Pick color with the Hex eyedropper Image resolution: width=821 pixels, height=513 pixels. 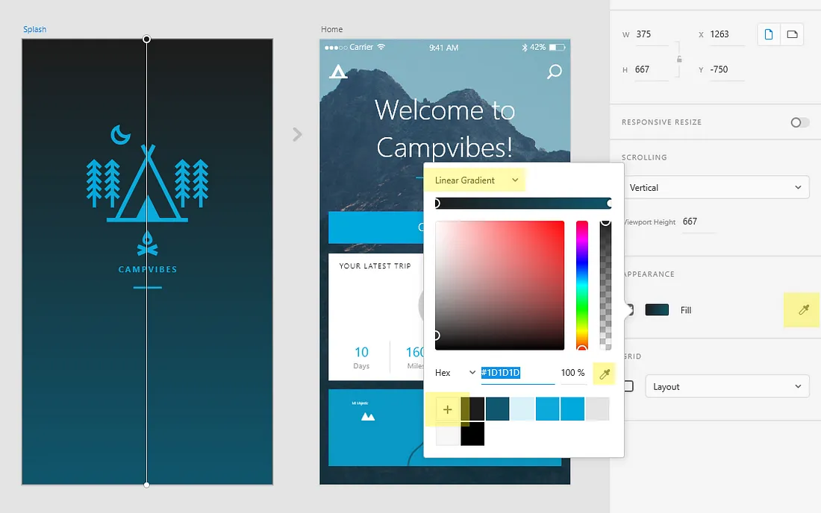pyautogui.click(x=605, y=374)
